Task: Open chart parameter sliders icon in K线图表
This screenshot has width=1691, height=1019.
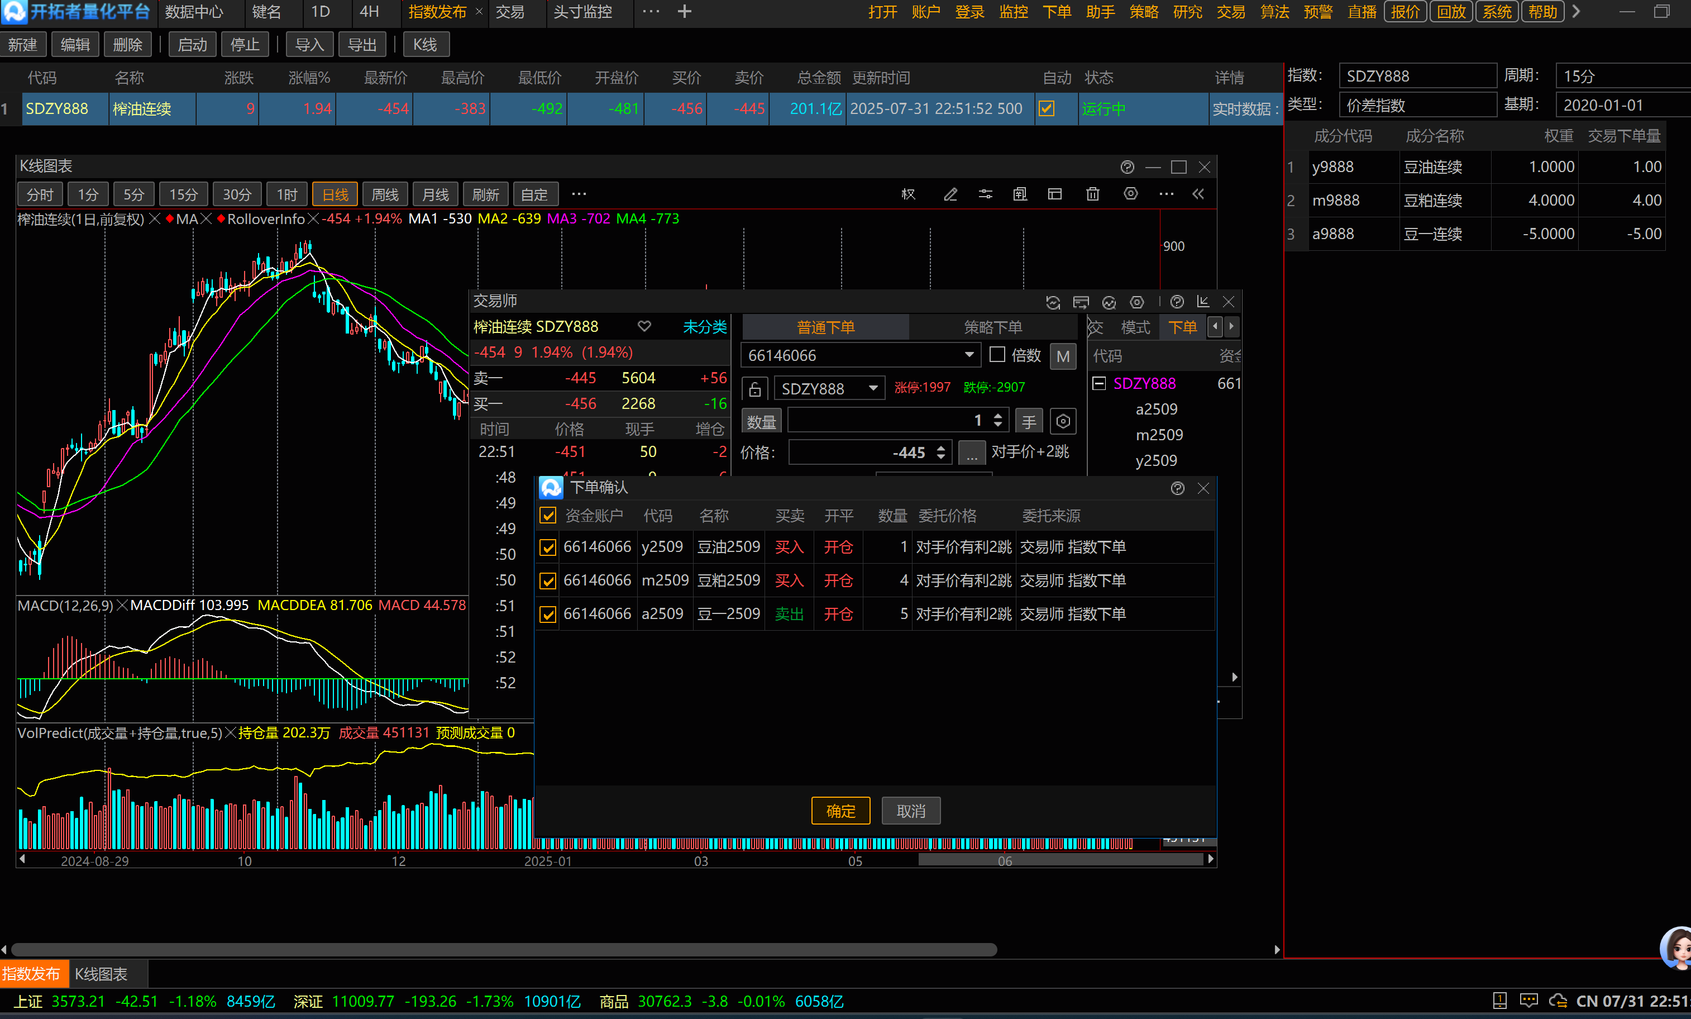Action: pyautogui.click(x=985, y=194)
